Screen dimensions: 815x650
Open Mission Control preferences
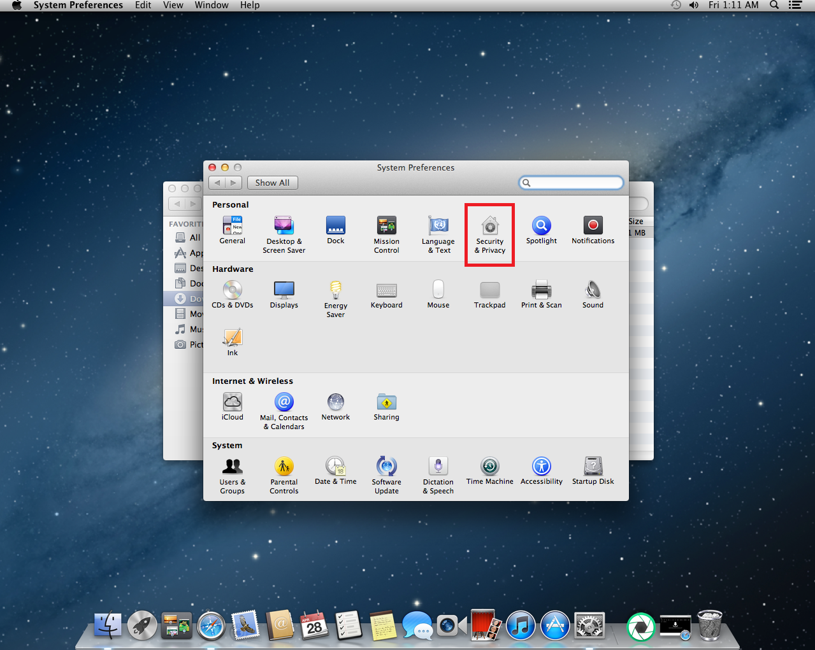tap(387, 234)
